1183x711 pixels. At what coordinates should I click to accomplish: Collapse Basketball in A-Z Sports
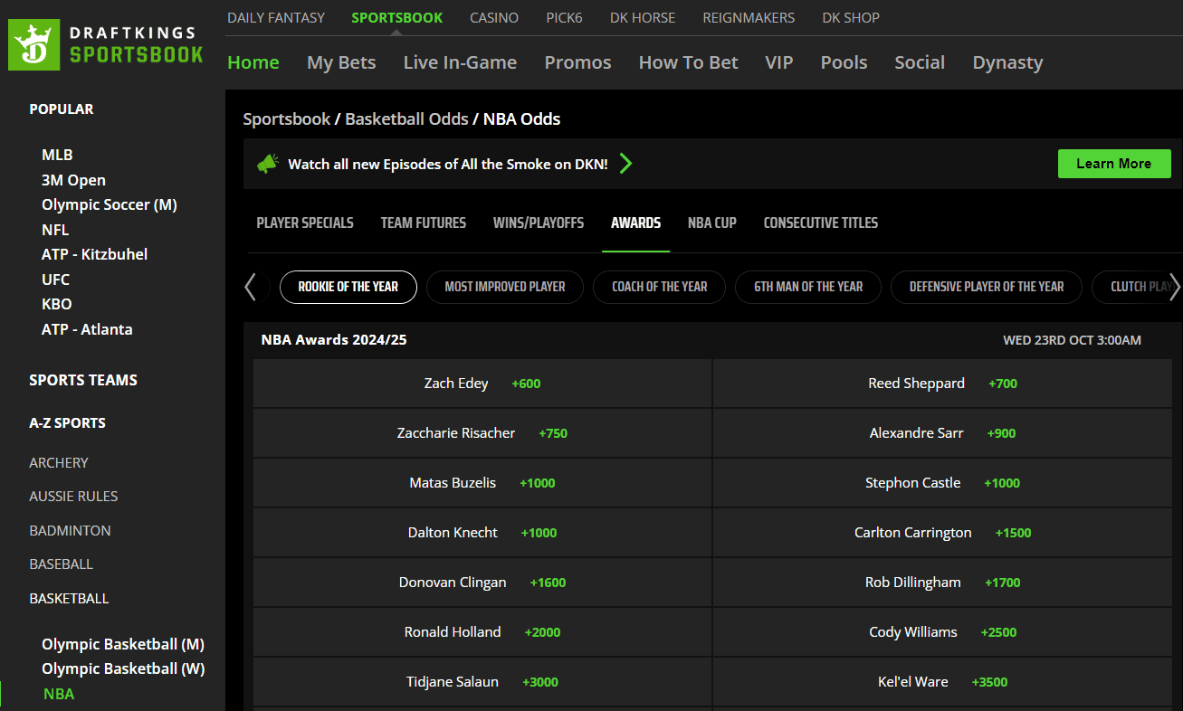pos(69,598)
